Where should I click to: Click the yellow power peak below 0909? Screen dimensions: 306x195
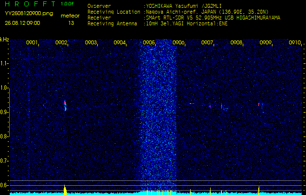coord(259,191)
